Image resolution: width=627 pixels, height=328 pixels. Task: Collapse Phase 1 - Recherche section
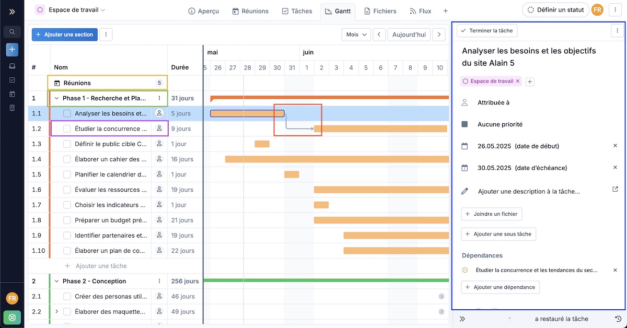click(x=56, y=98)
